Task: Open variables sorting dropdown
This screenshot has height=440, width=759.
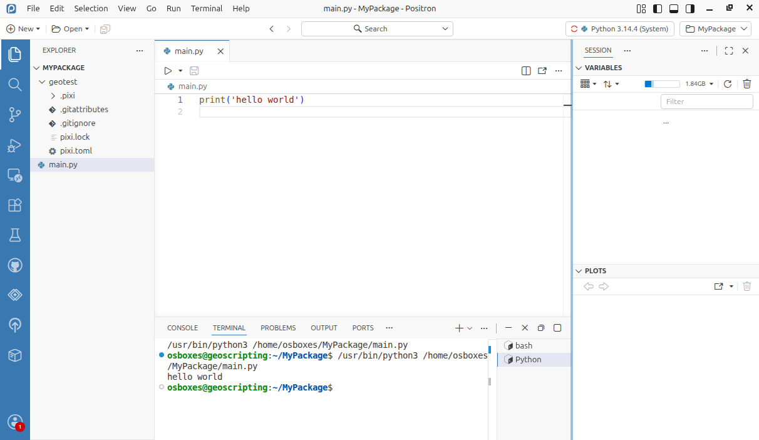Action: click(x=611, y=84)
